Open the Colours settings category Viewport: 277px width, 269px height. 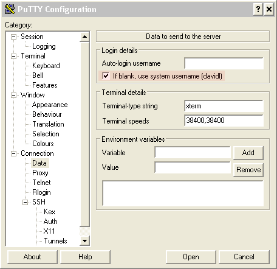(x=43, y=144)
